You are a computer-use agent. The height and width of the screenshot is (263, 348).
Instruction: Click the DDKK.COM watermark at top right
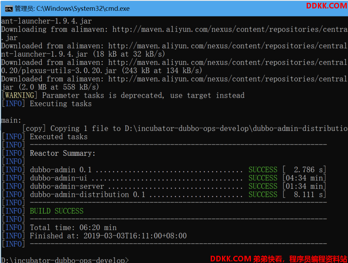[x=326, y=6]
